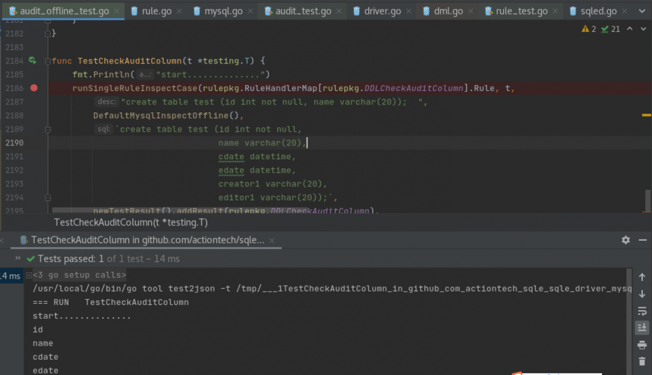Click 'edate datetime,' in the editor

[x=257, y=170]
